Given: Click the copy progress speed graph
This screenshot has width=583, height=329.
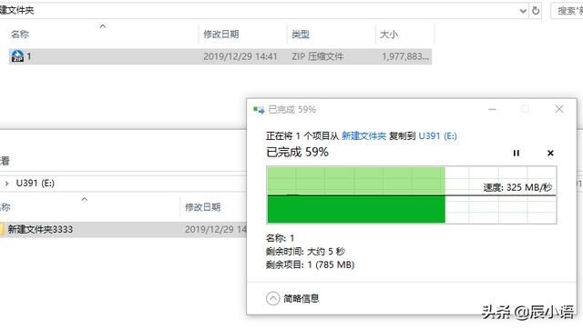Looking at the screenshot, I should click(412, 195).
